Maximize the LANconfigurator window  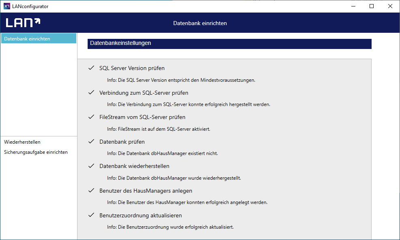click(x=372, y=6)
